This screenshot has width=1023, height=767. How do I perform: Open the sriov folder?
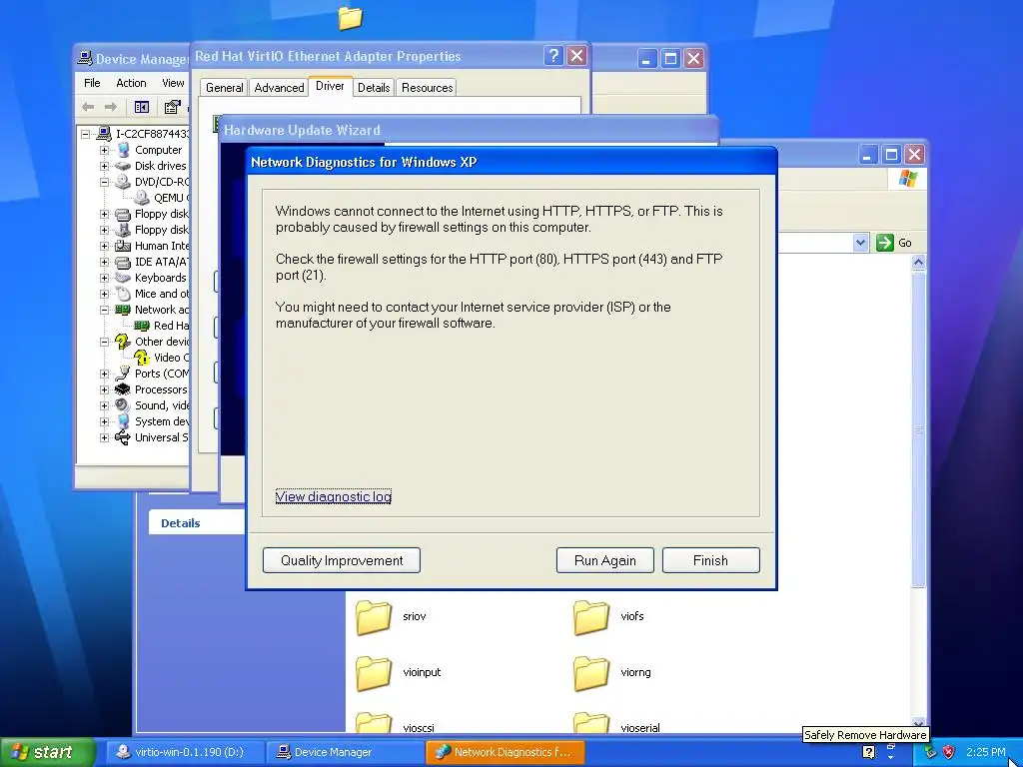point(374,617)
